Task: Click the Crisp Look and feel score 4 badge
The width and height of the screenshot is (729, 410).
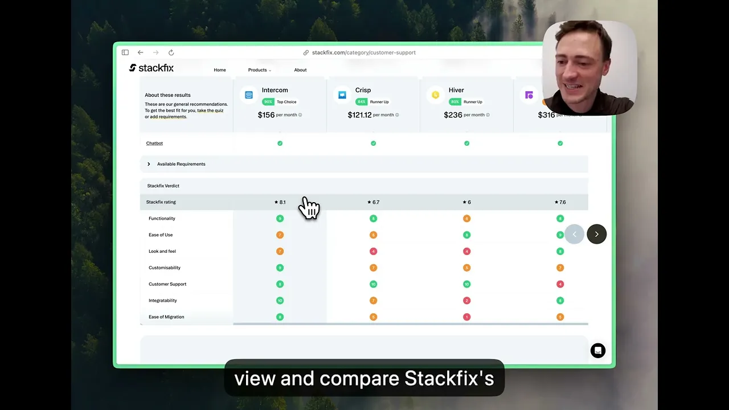Action: (x=373, y=251)
